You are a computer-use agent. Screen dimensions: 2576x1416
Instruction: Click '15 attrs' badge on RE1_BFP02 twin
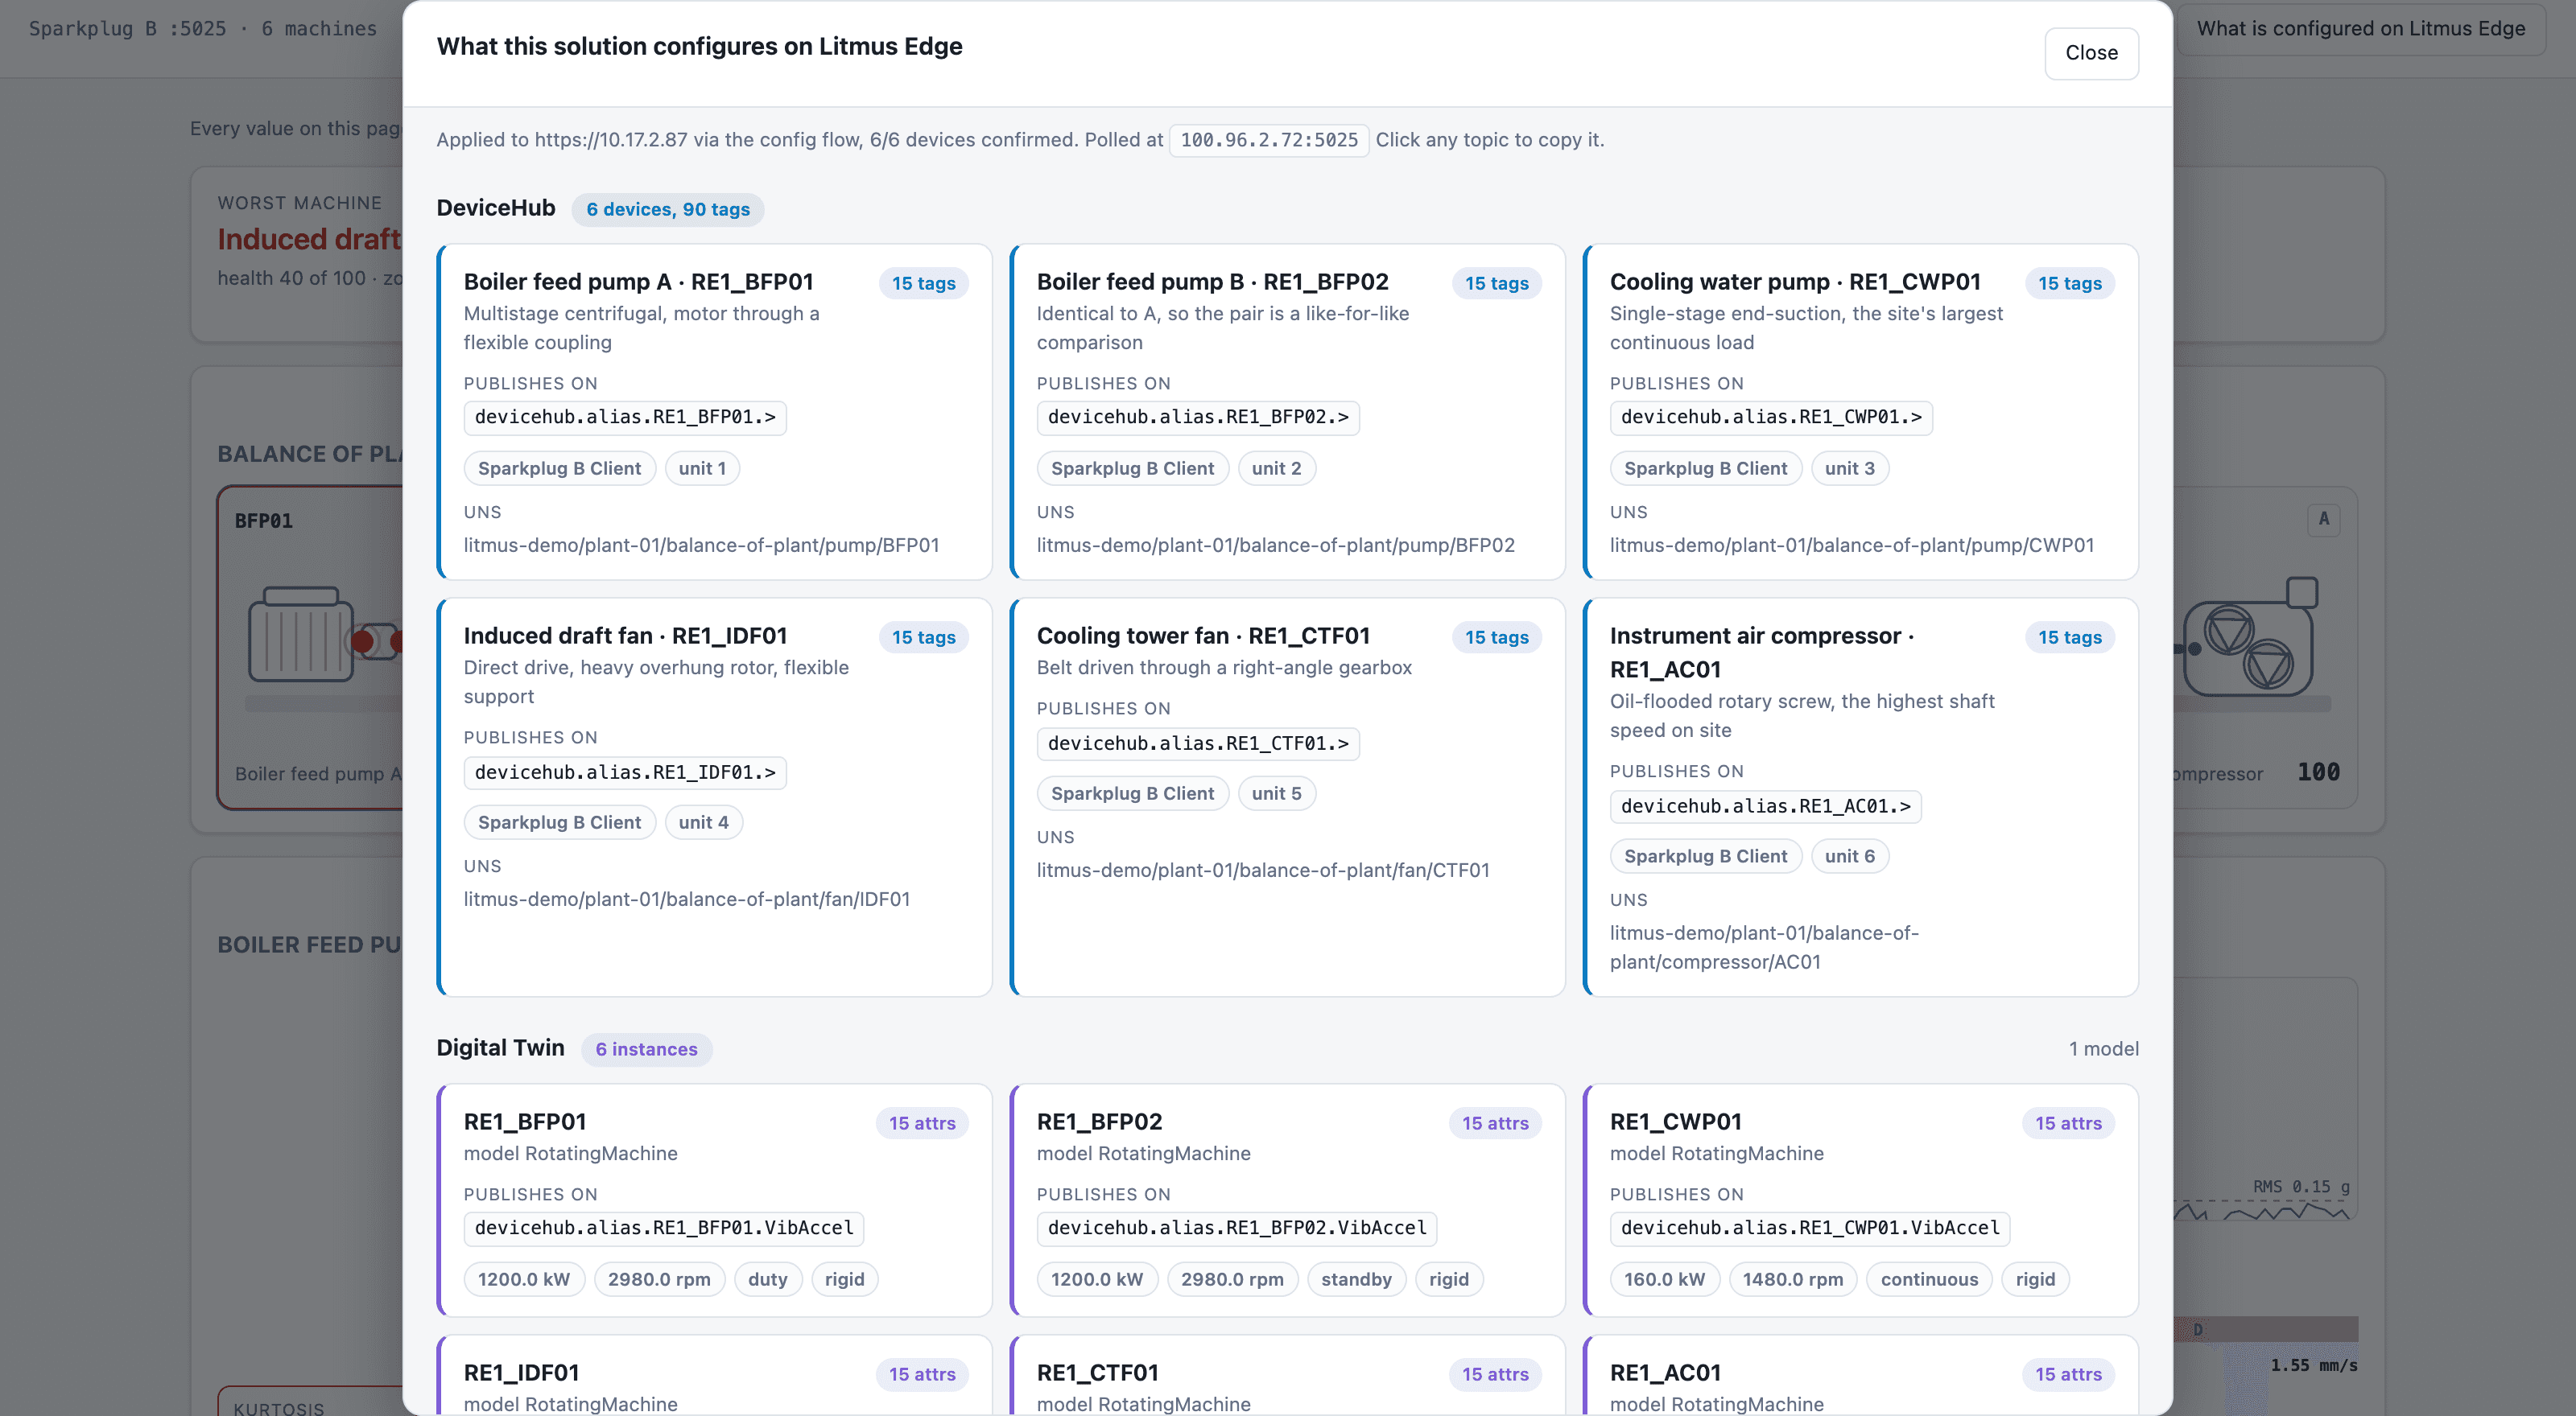pyautogui.click(x=1495, y=1123)
